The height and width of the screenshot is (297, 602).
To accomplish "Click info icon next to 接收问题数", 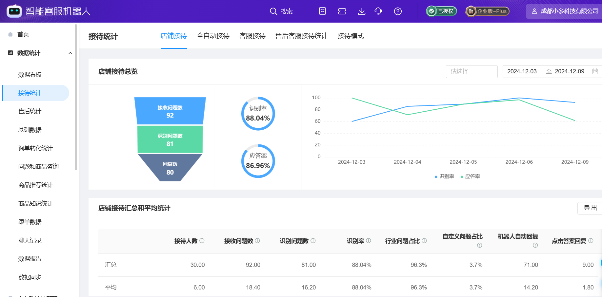I will click(x=257, y=241).
